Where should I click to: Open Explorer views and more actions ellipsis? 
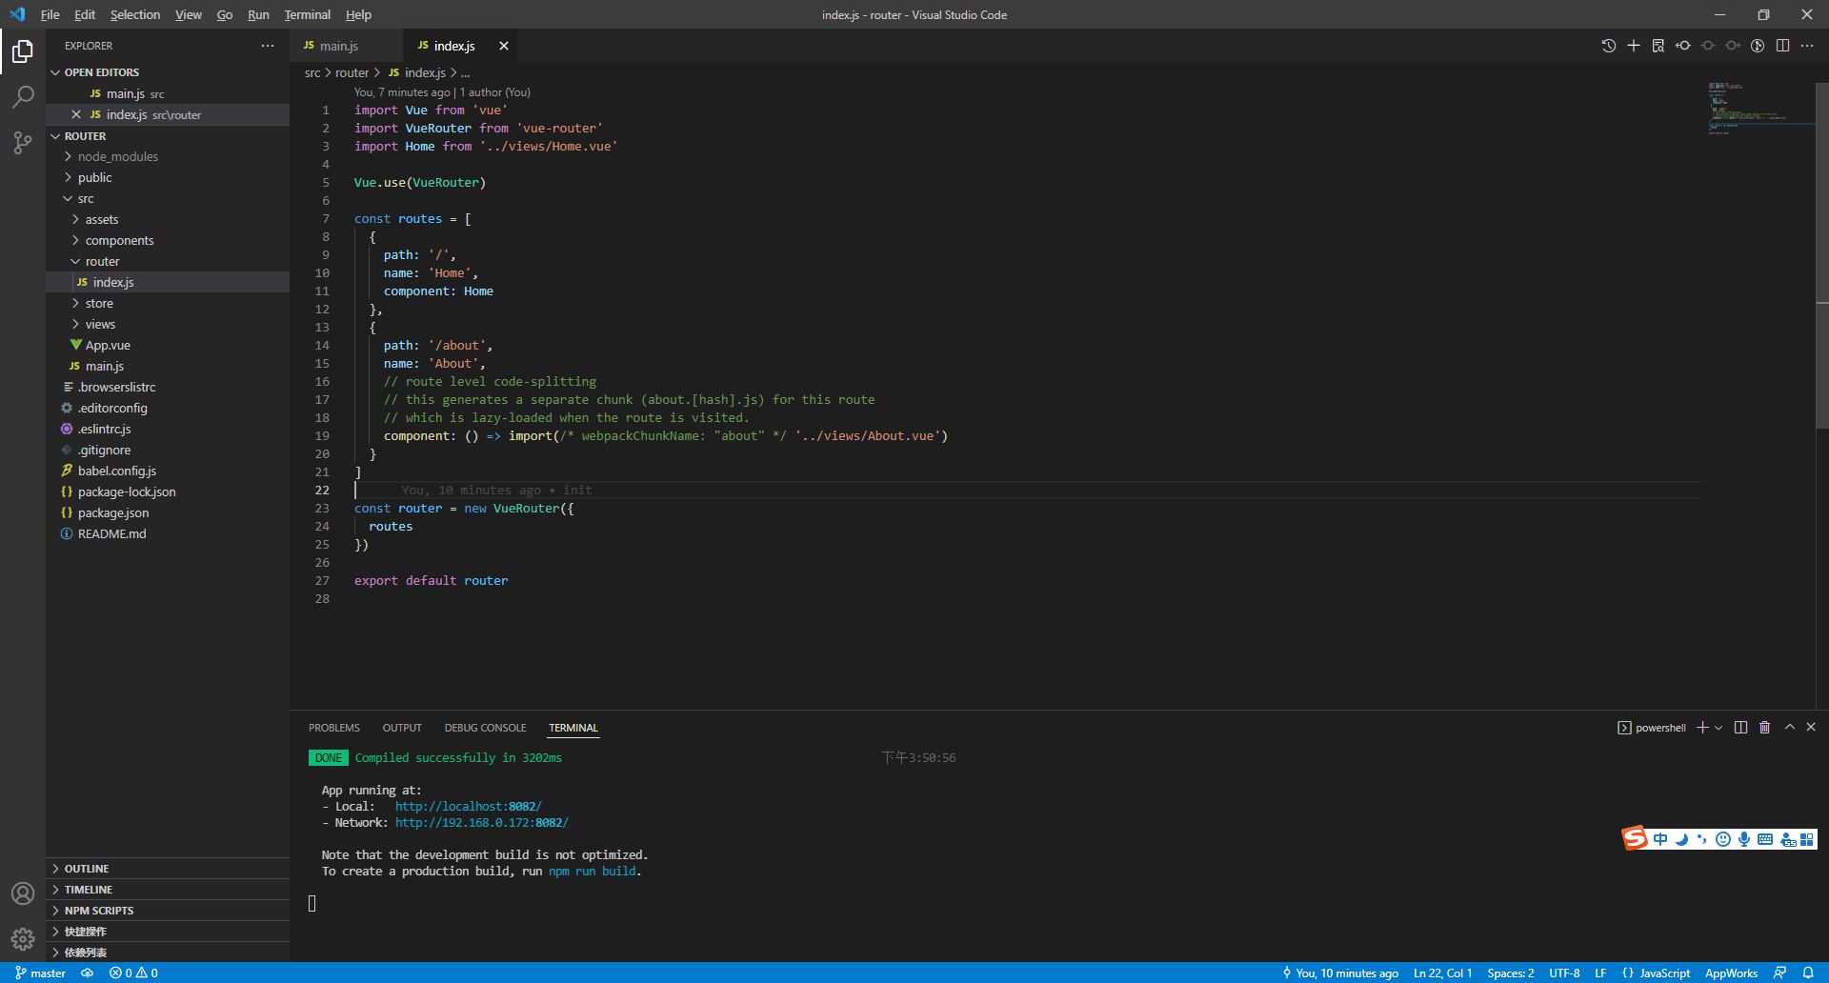[x=268, y=46]
